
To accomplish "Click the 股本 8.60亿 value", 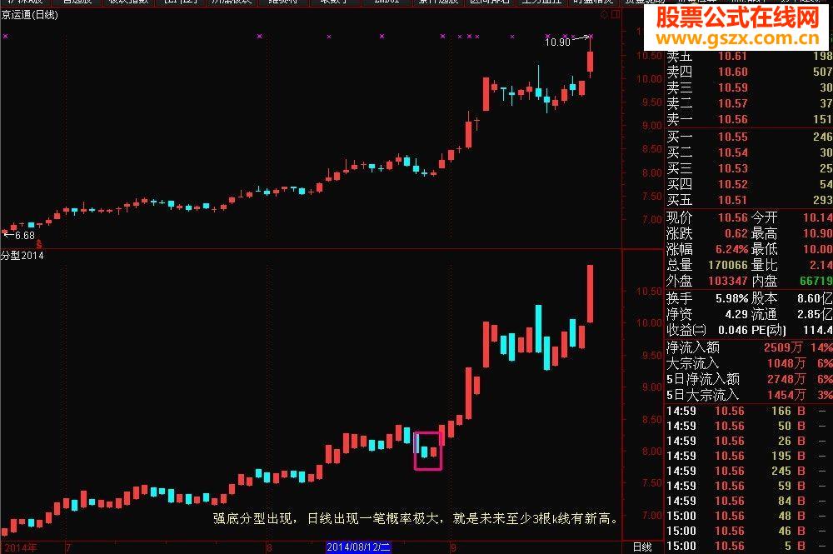I will pos(815,298).
